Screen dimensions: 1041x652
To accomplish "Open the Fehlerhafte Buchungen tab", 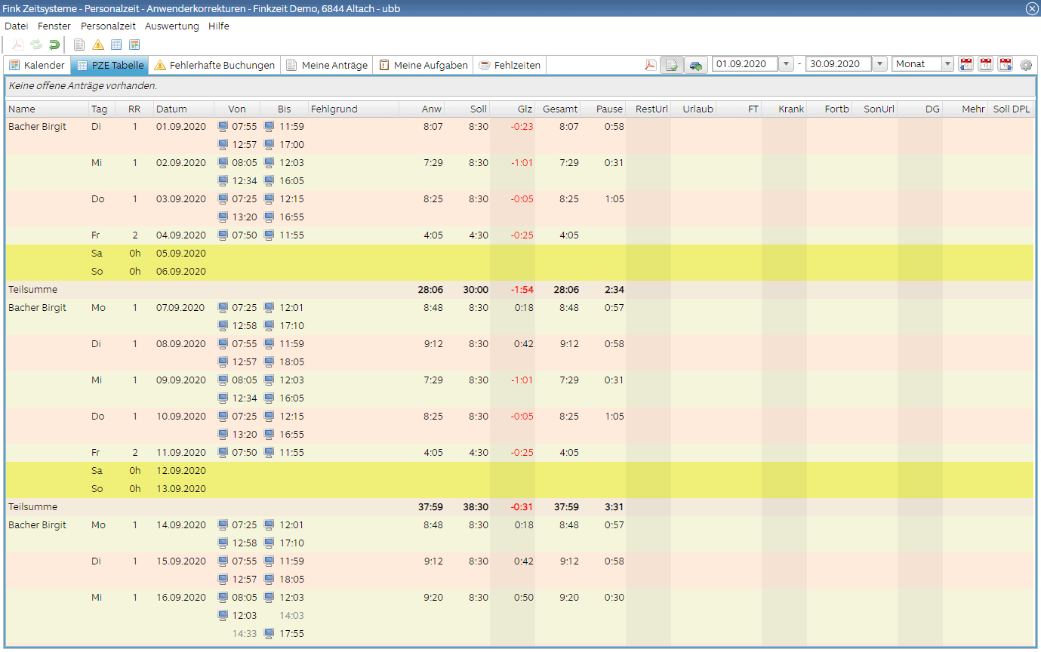I will [x=214, y=65].
